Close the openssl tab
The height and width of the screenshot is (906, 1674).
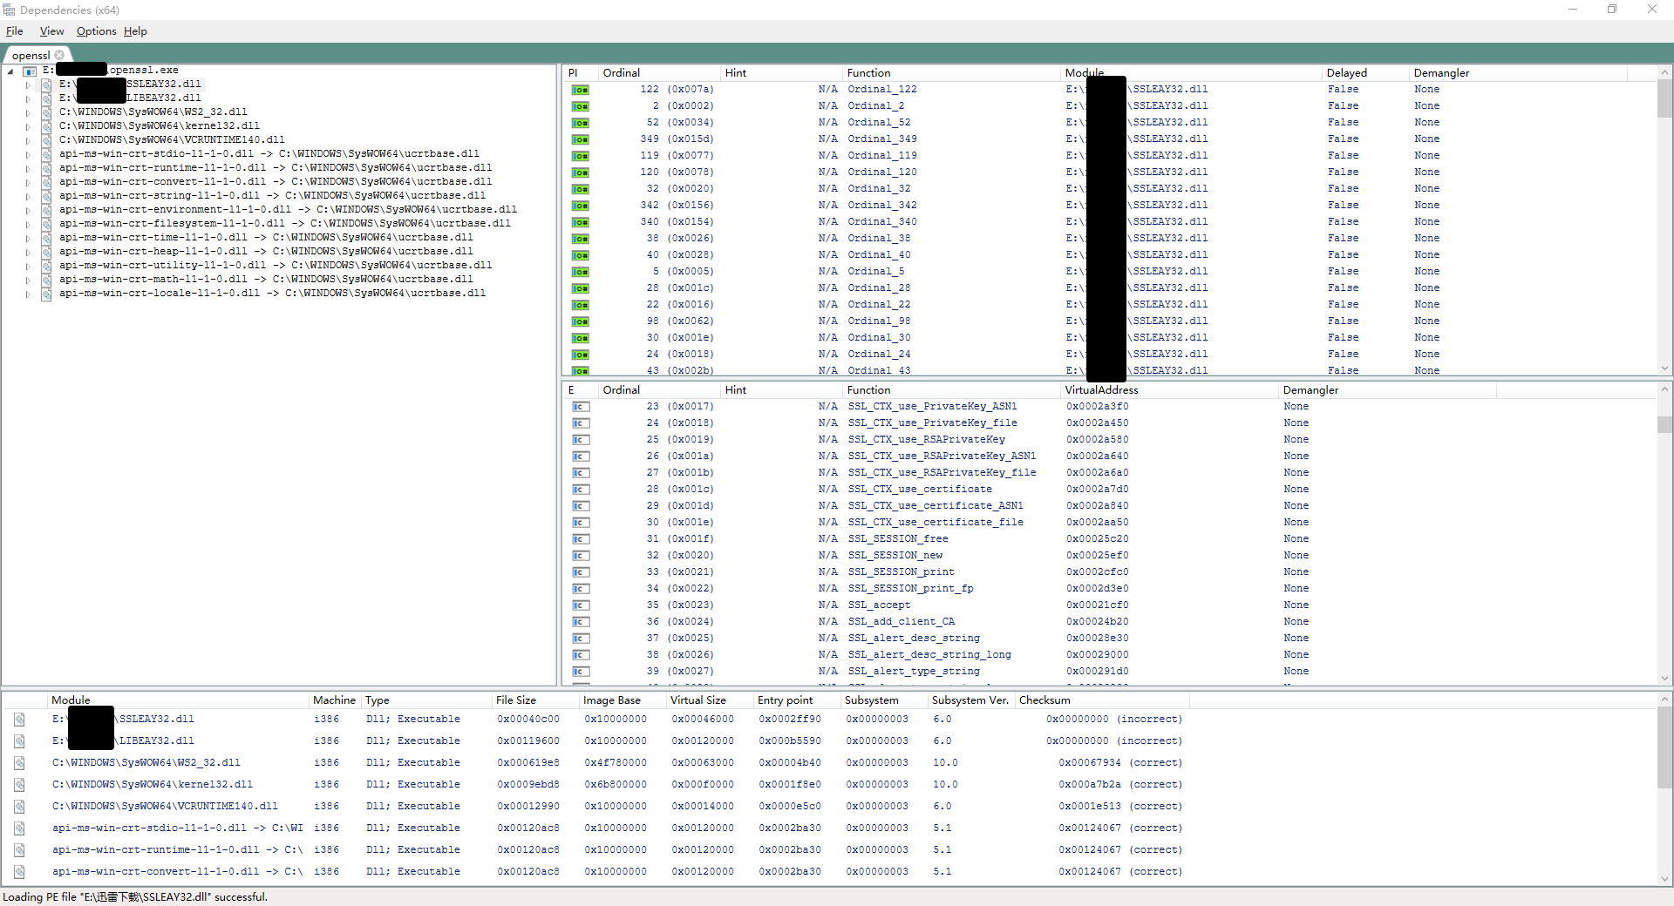coord(58,54)
